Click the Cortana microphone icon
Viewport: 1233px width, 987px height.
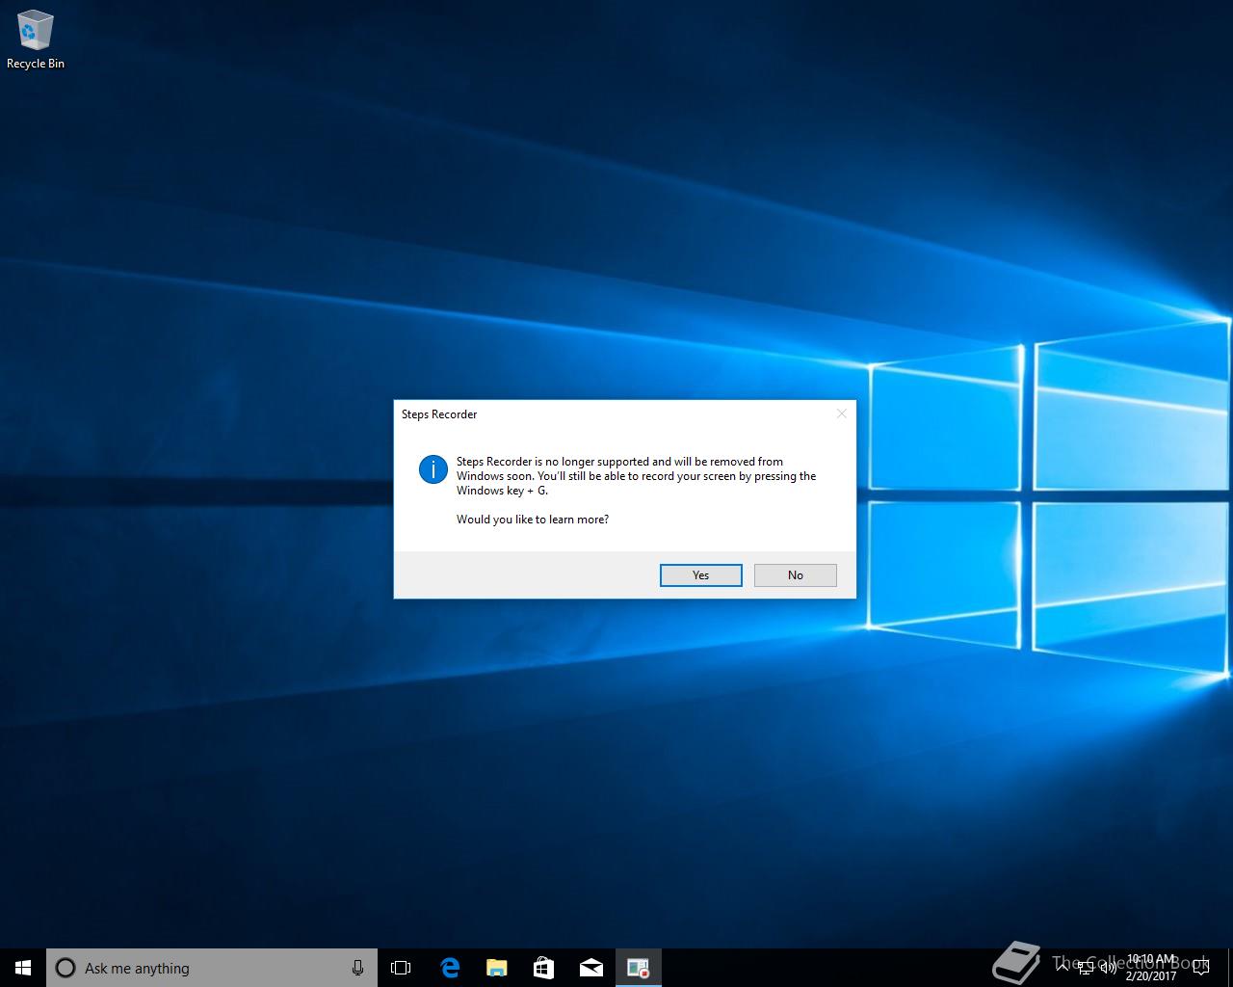pyautogui.click(x=357, y=968)
